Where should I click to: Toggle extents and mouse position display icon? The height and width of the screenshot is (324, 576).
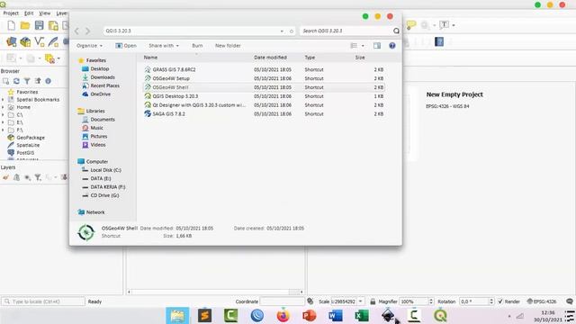(310, 301)
